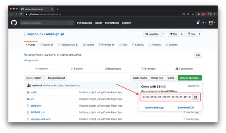Click the kapehe-ok owner link
226x133 pixels.
click(35, 34)
